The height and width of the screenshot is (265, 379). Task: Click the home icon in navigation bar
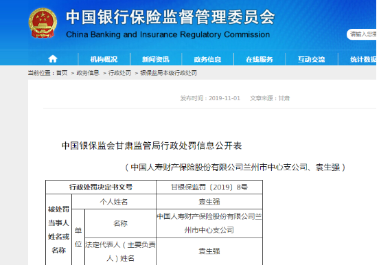coord(53,59)
